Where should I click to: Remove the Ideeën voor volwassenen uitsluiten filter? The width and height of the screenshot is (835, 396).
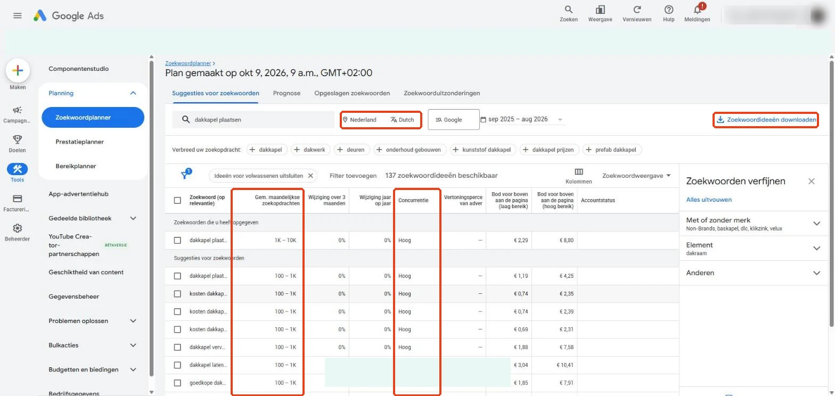coord(310,176)
